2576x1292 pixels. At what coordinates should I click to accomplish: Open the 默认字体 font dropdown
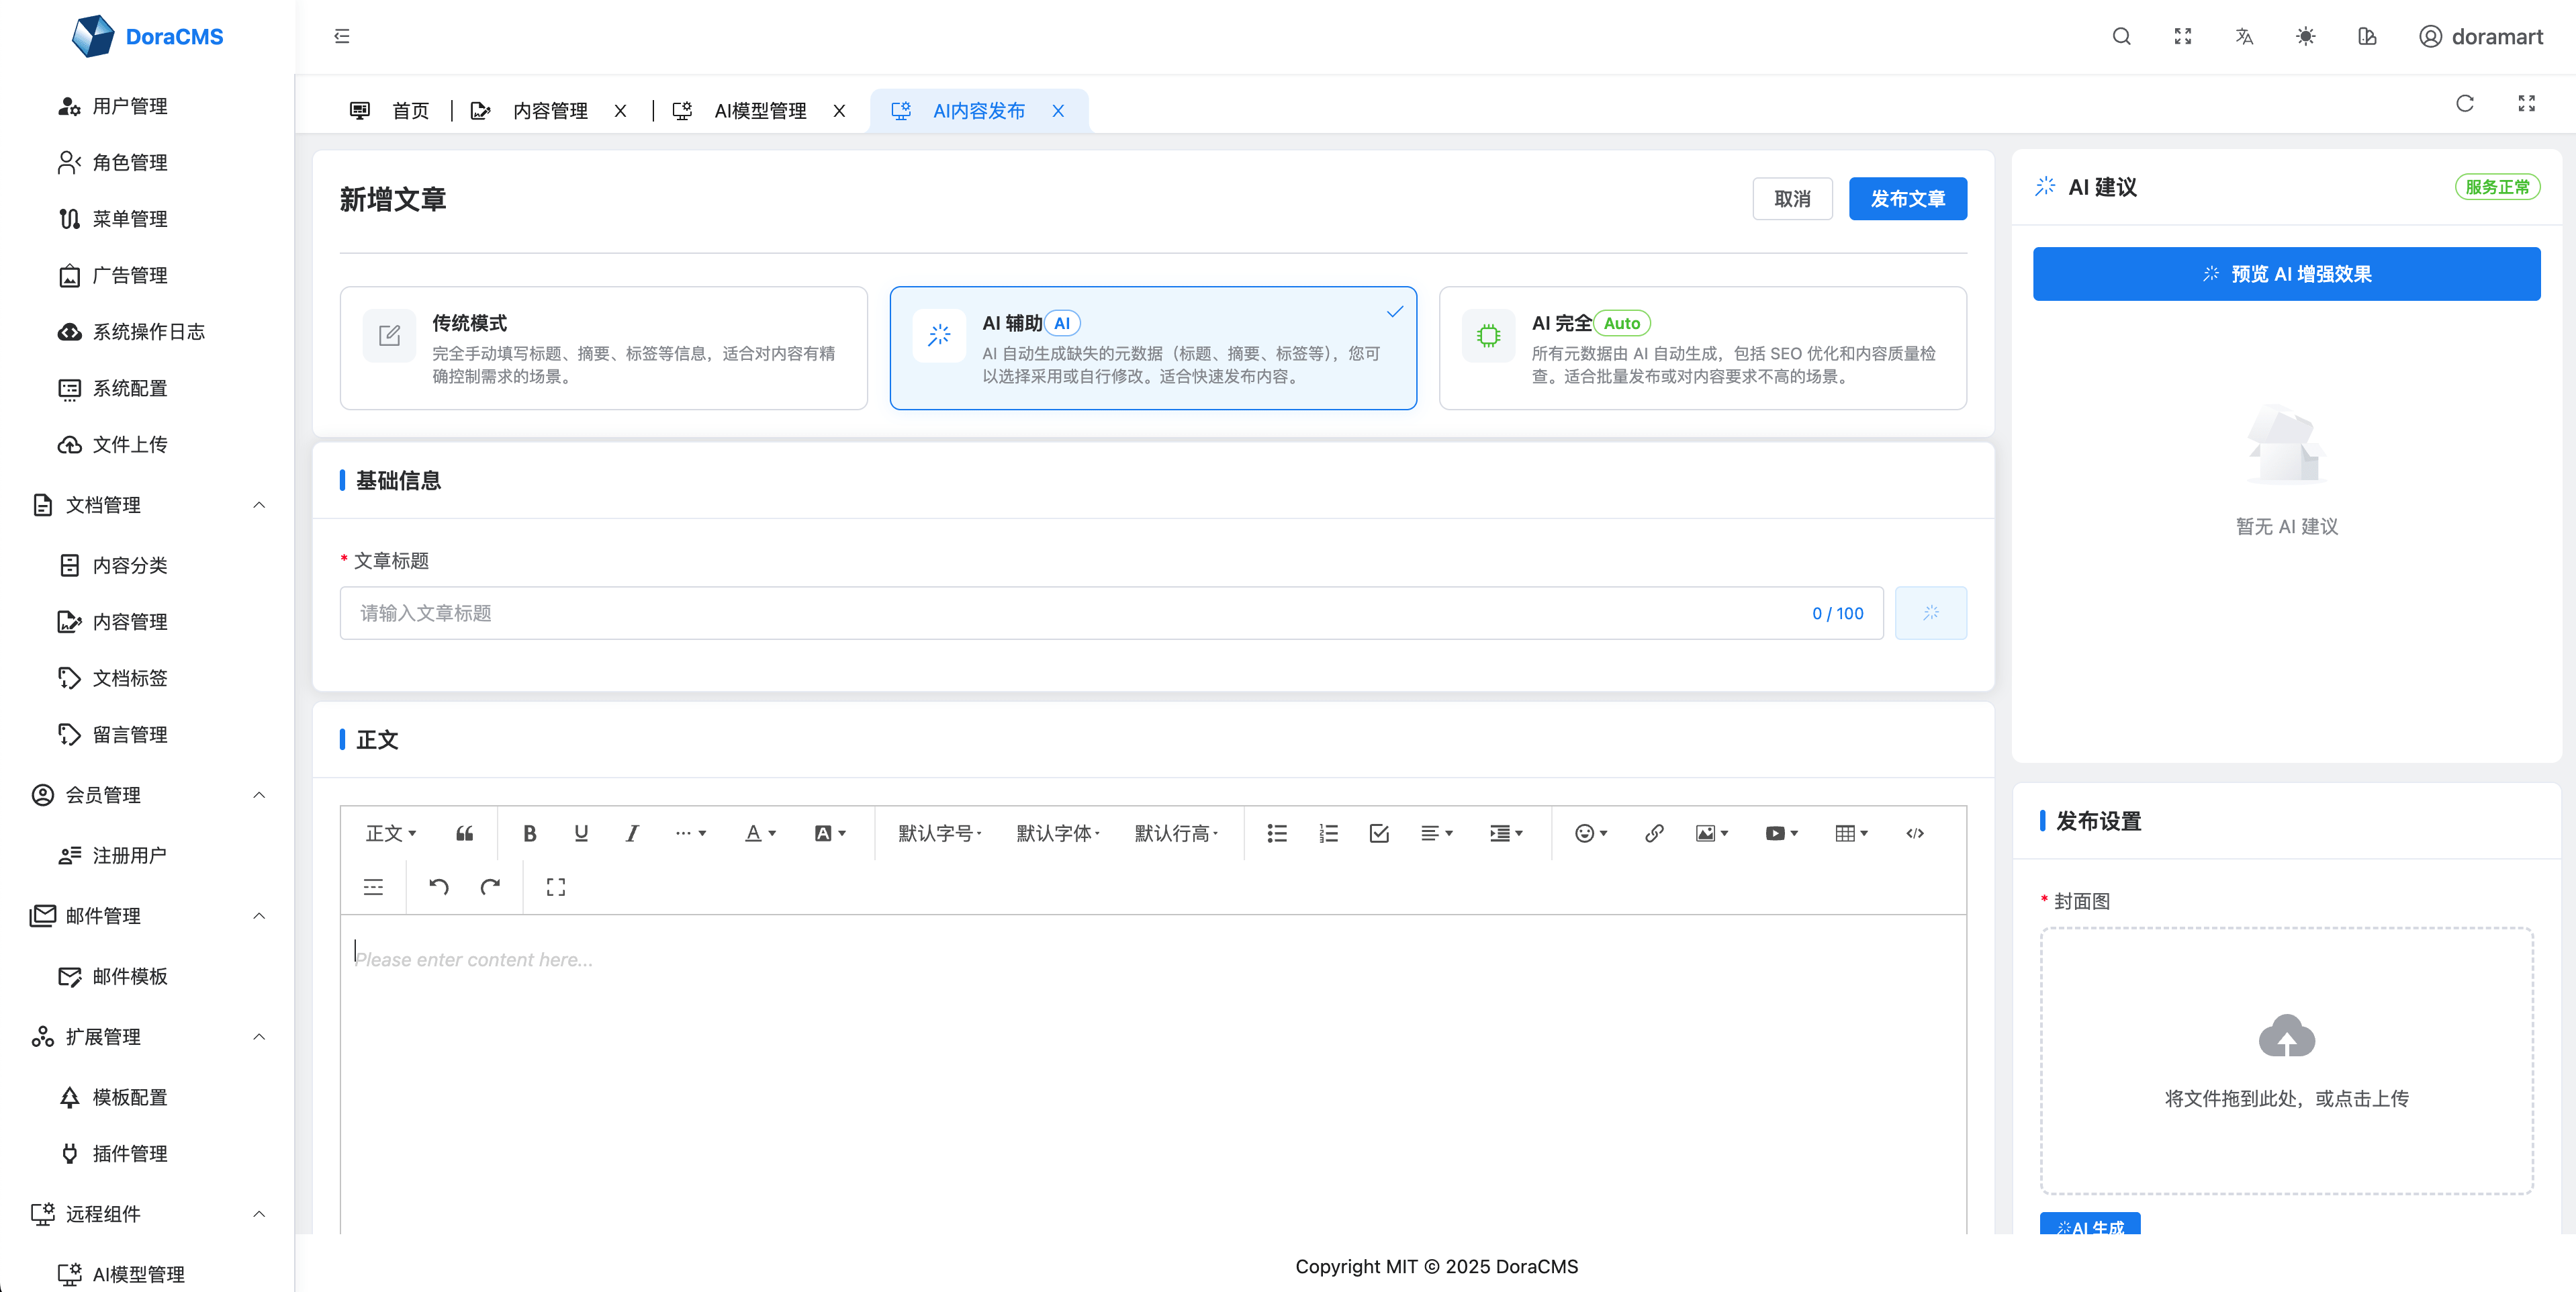click(1057, 833)
